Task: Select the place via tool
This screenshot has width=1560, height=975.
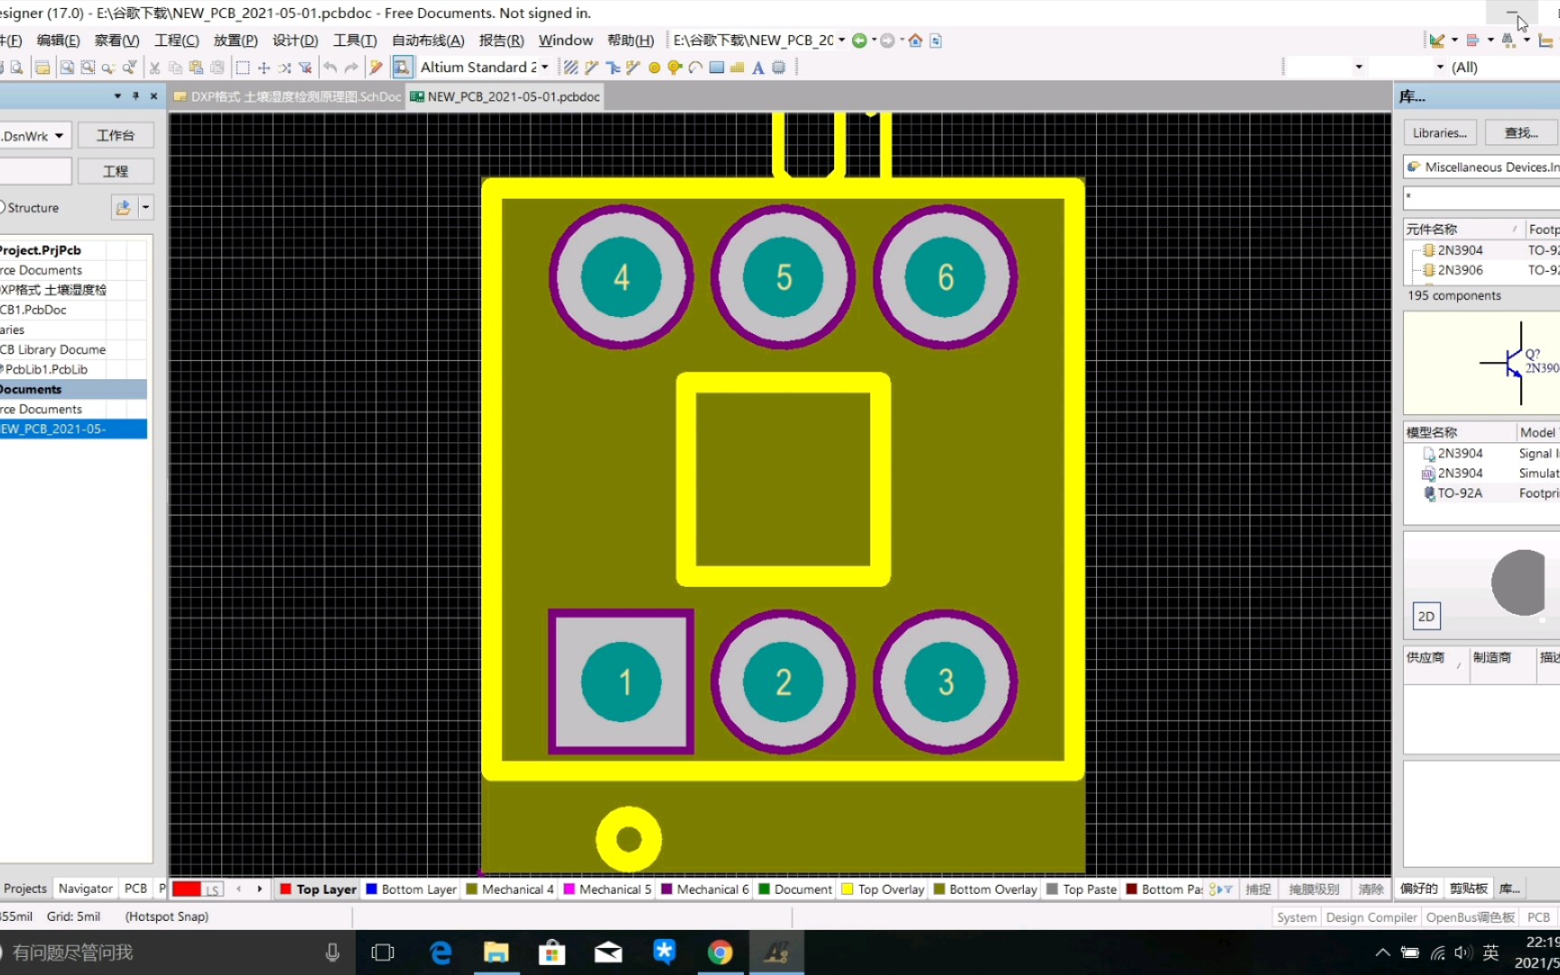Action: [x=673, y=68]
